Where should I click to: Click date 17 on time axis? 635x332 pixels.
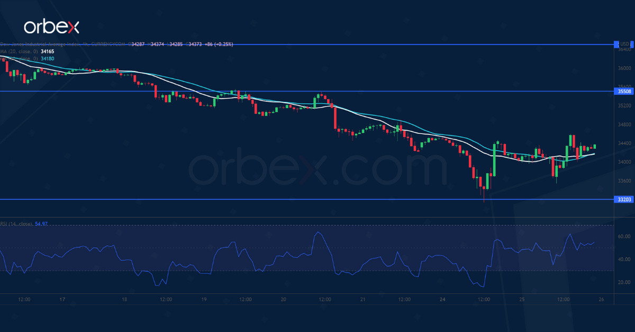[62, 300]
